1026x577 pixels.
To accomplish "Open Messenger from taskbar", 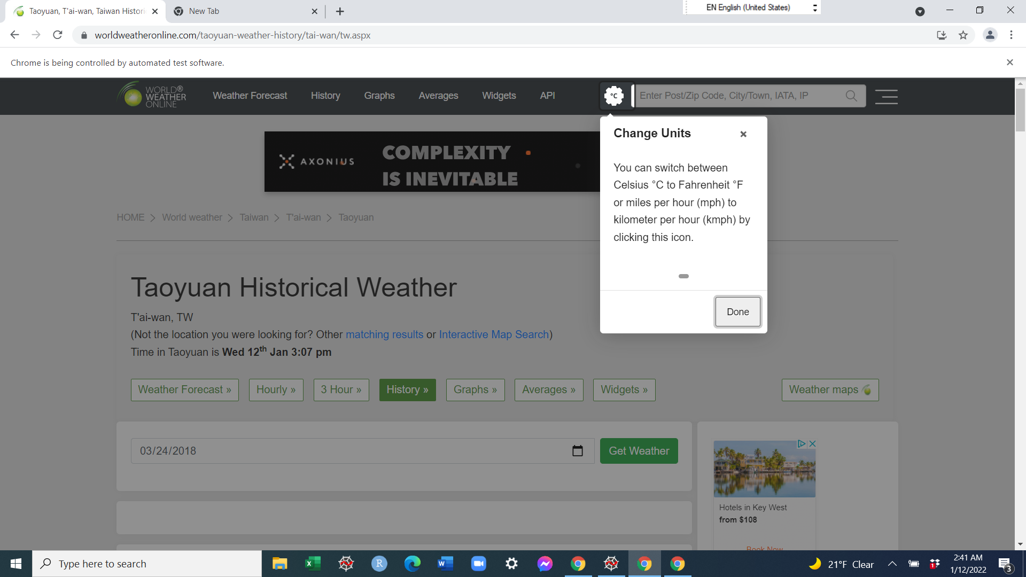I will tap(545, 564).
